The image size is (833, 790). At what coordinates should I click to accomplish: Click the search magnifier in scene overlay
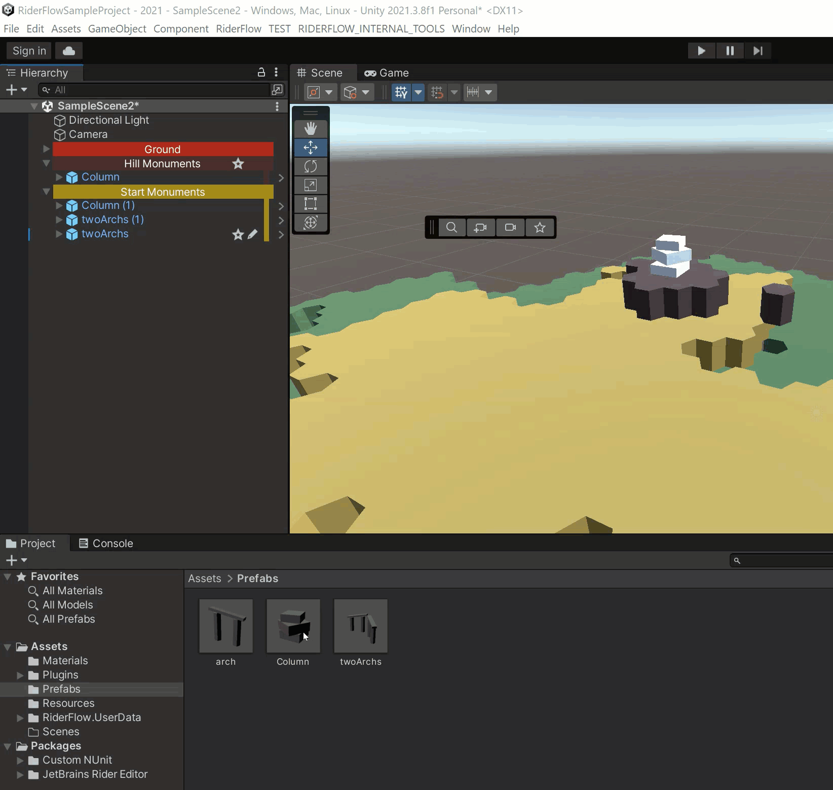coord(451,228)
